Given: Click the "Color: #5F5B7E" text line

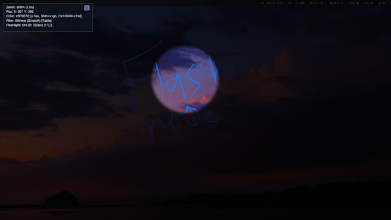Looking at the screenshot, I should pos(44,16).
